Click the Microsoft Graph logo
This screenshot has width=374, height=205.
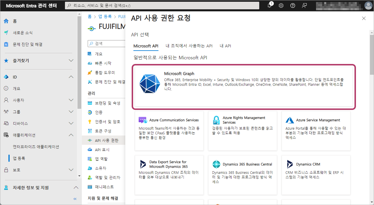click(149, 84)
